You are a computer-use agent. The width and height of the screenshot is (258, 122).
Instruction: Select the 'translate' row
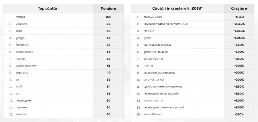point(63,73)
